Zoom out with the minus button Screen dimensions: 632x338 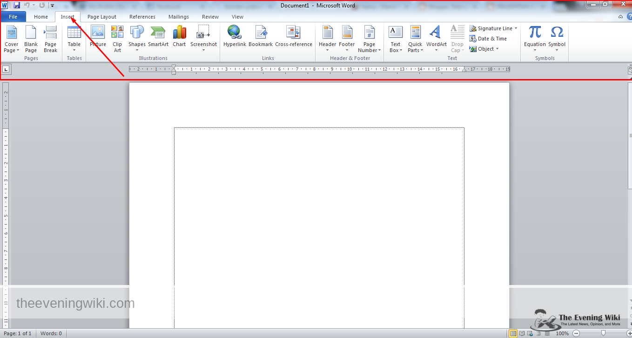pos(576,333)
